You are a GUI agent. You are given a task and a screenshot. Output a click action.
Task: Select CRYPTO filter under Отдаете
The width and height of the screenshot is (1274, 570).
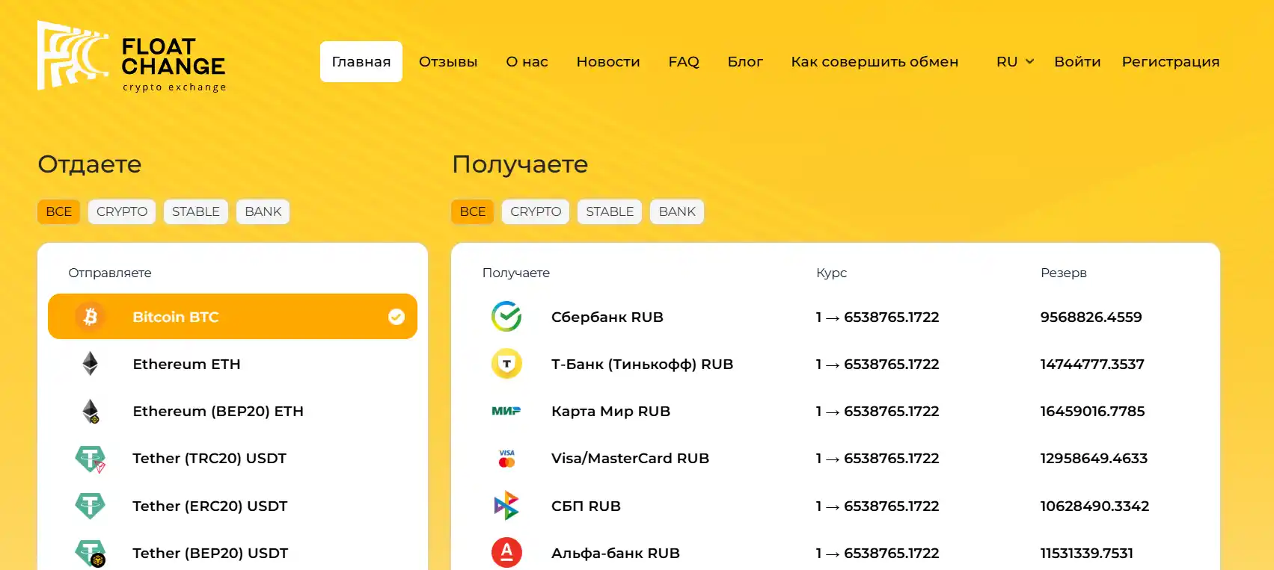pyautogui.click(x=122, y=211)
